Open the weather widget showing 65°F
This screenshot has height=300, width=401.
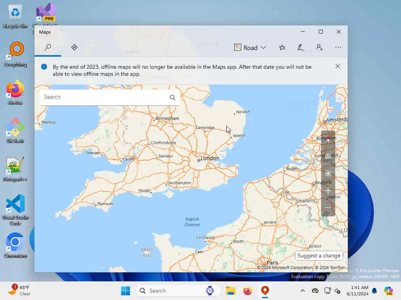click(20, 291)
